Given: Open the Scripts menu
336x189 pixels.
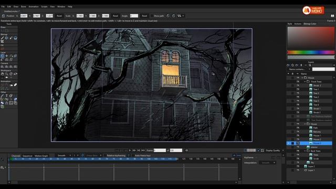Looking at the screenshot, I should 44,7.
